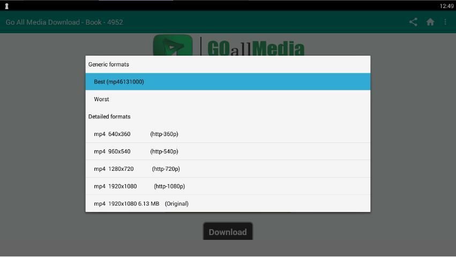Click the status bar notification icon
Viewport: 456px width, 257px height.
[x=7, y=6]
